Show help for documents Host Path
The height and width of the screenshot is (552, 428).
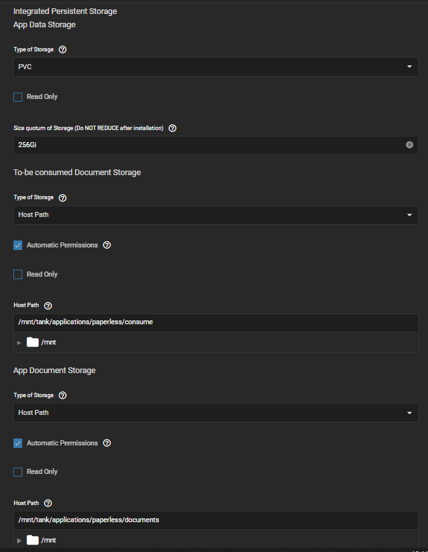coord(48,503)
